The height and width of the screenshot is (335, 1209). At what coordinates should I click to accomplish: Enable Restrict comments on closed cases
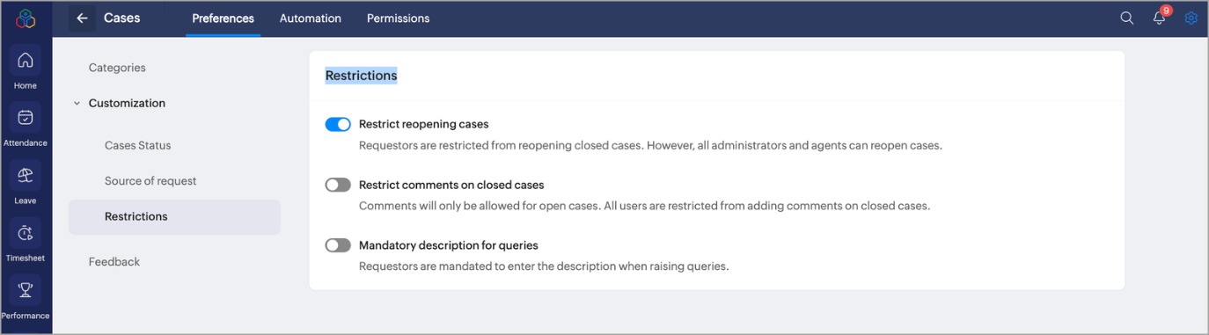[338, 185]
